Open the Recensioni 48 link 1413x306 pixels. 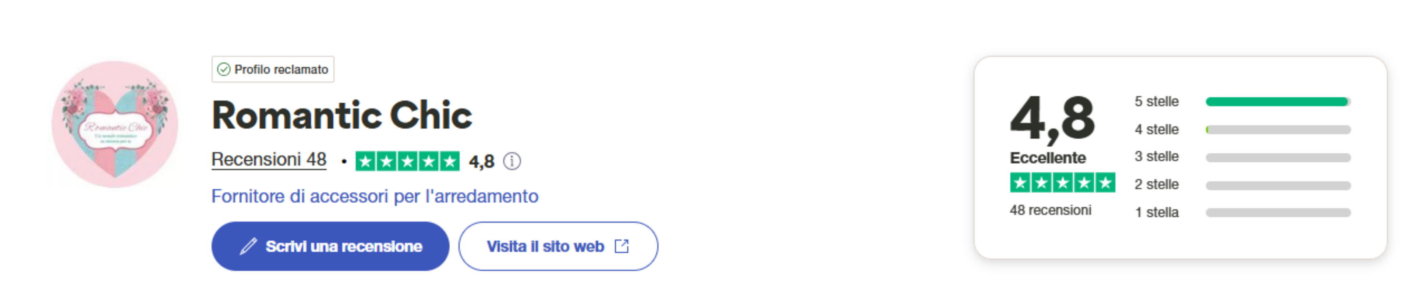pos(269,160)
